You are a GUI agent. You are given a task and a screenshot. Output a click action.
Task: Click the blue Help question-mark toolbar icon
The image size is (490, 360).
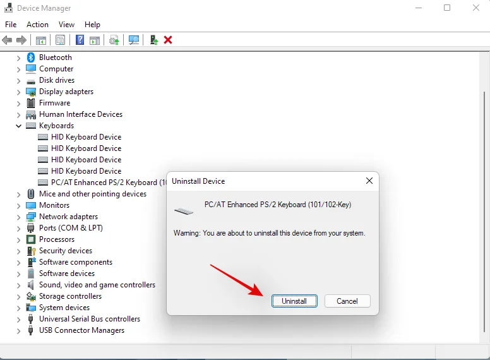point(80,40)
